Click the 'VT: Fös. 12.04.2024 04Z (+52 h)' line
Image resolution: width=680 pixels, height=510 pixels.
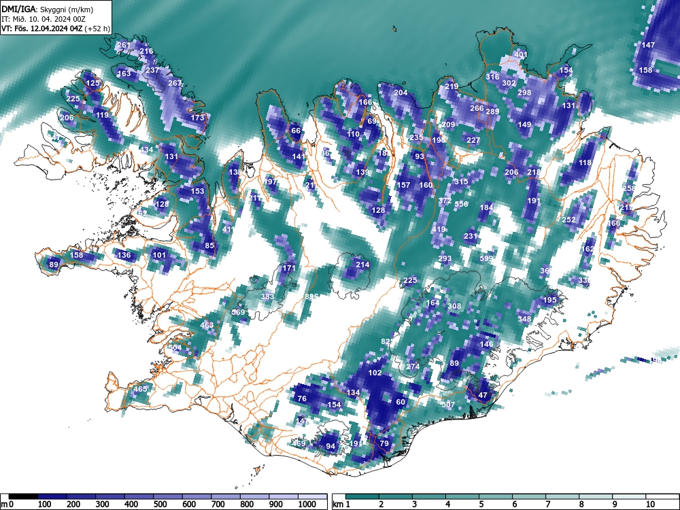56,29
